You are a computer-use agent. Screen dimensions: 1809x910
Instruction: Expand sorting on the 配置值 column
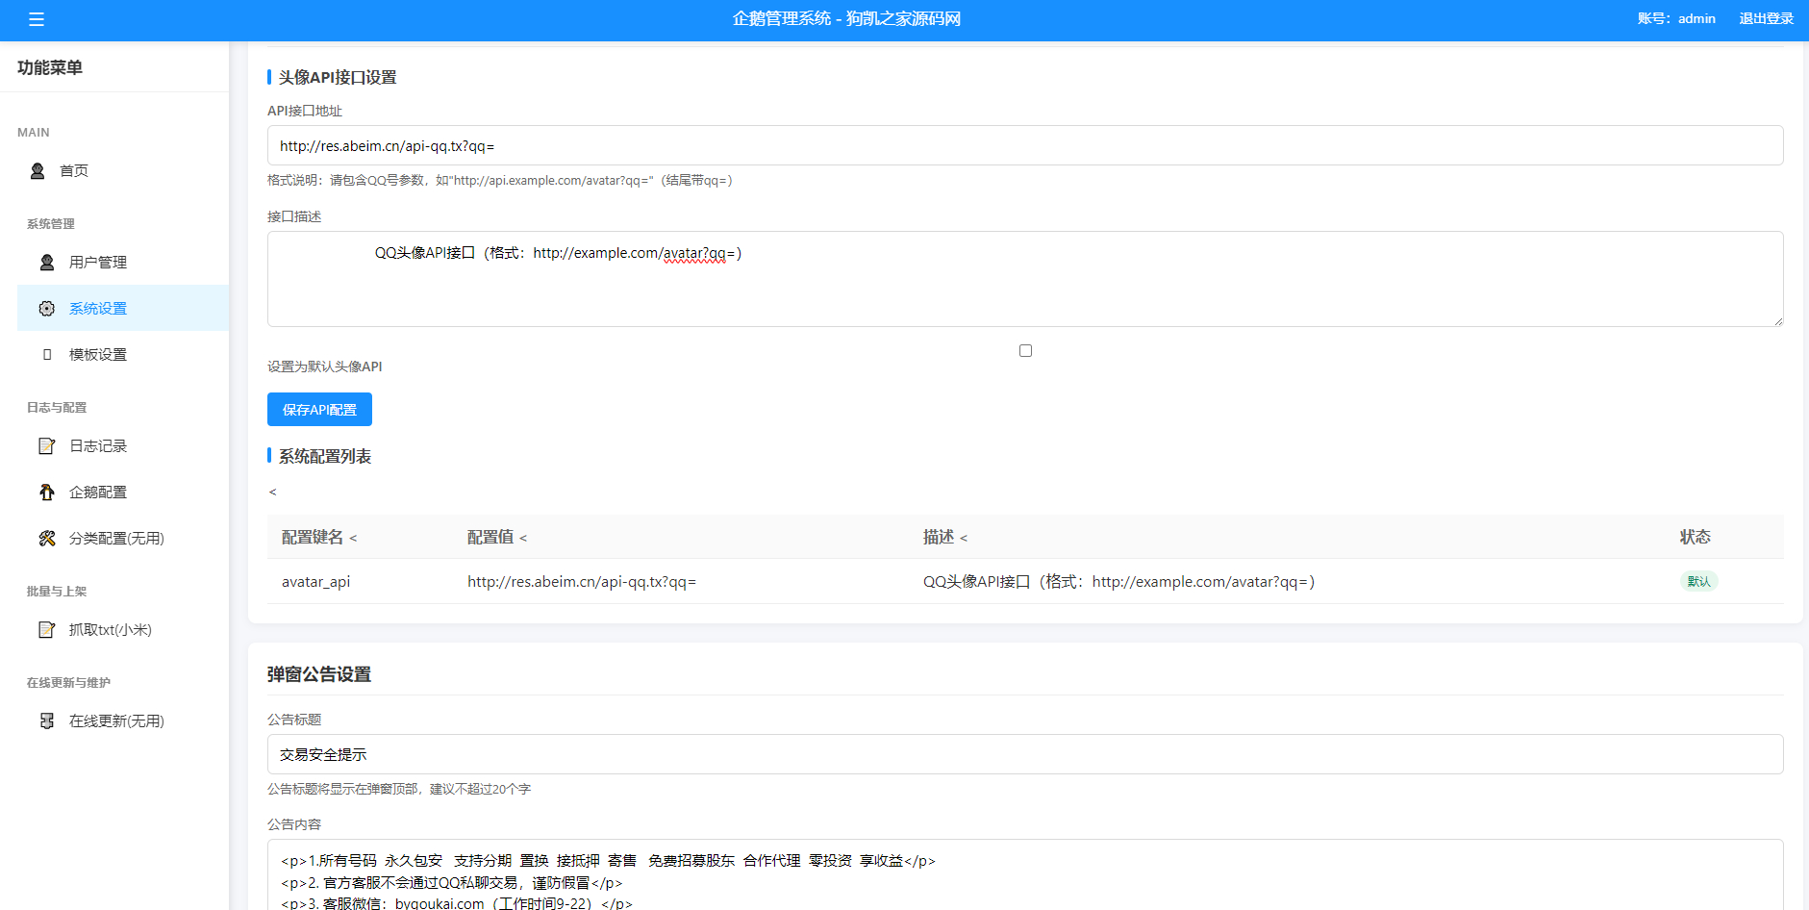tap(525, 538)
